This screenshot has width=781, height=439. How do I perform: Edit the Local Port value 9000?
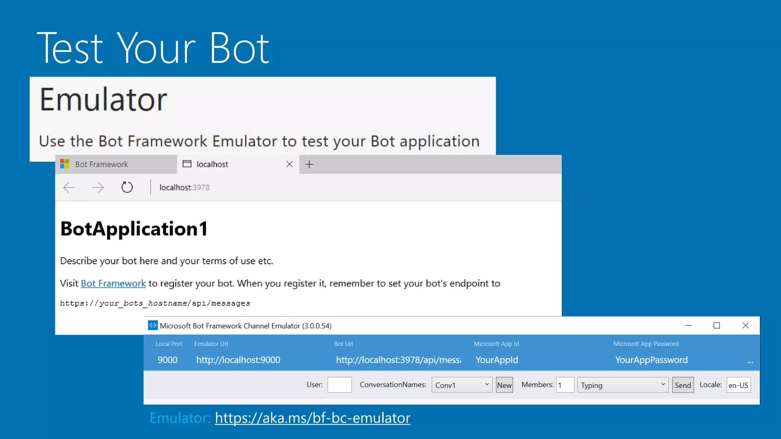click(x=167, y=360)
